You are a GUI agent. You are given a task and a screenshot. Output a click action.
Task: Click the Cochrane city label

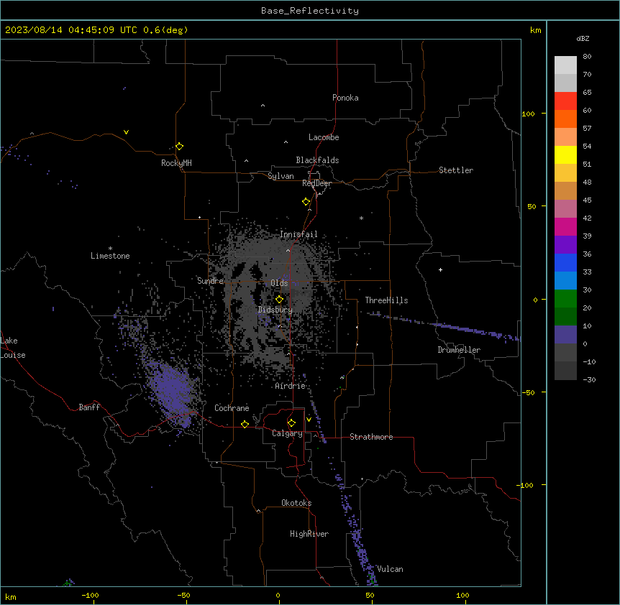click(x=232, y=408)
